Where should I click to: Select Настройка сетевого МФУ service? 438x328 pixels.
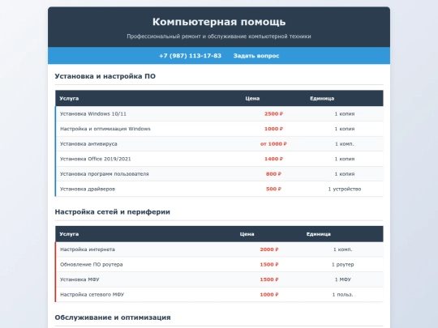(92, 295)
